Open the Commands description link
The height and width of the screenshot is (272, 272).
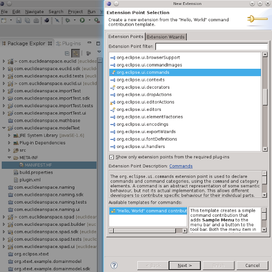[181, 166]
